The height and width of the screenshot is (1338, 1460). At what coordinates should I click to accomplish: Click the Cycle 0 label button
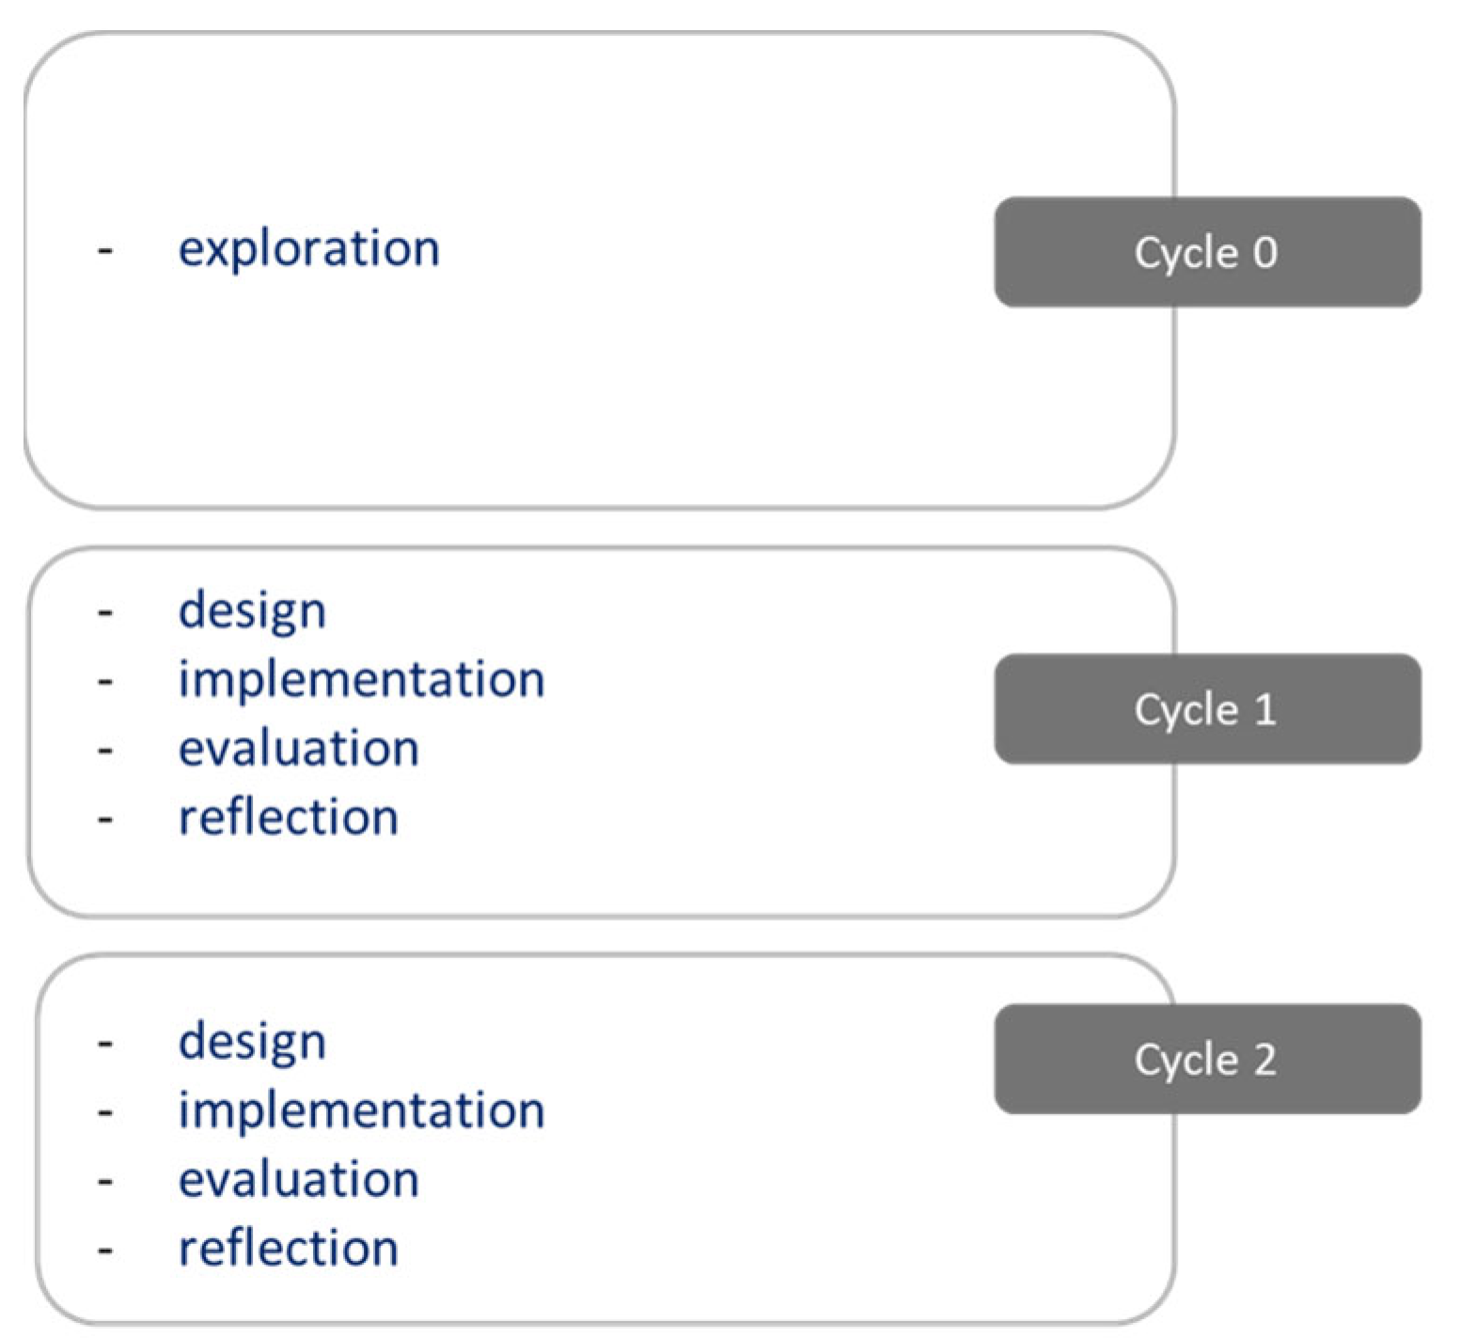1207,252
